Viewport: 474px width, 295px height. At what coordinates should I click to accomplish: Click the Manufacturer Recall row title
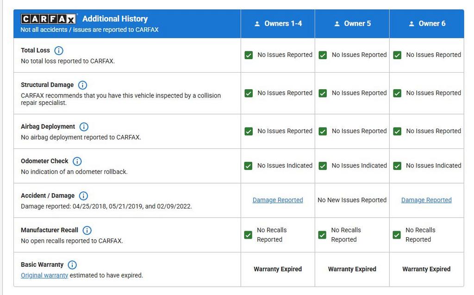[x=49, y=230]
